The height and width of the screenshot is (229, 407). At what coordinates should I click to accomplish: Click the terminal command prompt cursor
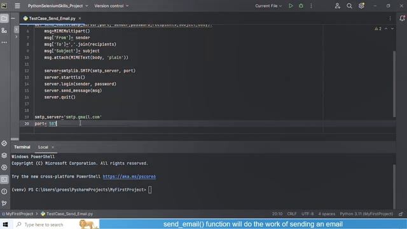[150, 190]
